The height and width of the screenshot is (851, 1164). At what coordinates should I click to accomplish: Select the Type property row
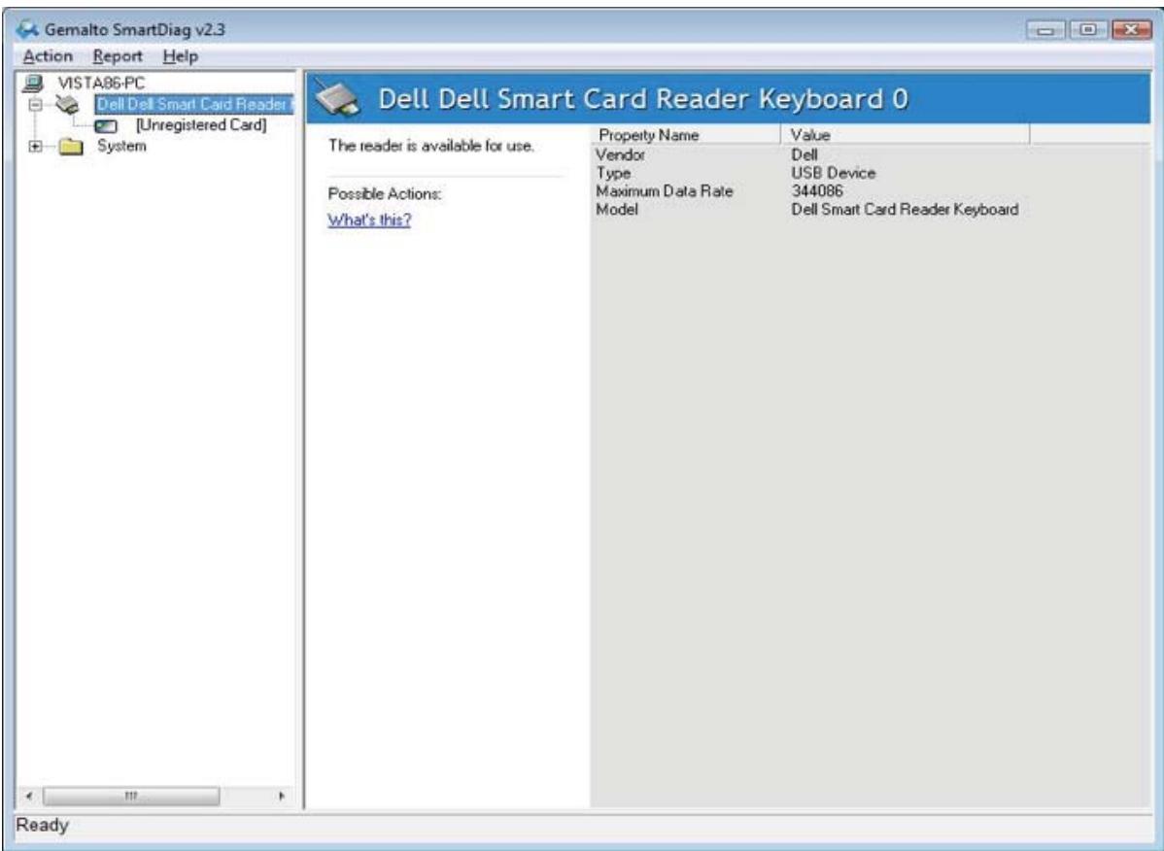[x=870, y=173]
